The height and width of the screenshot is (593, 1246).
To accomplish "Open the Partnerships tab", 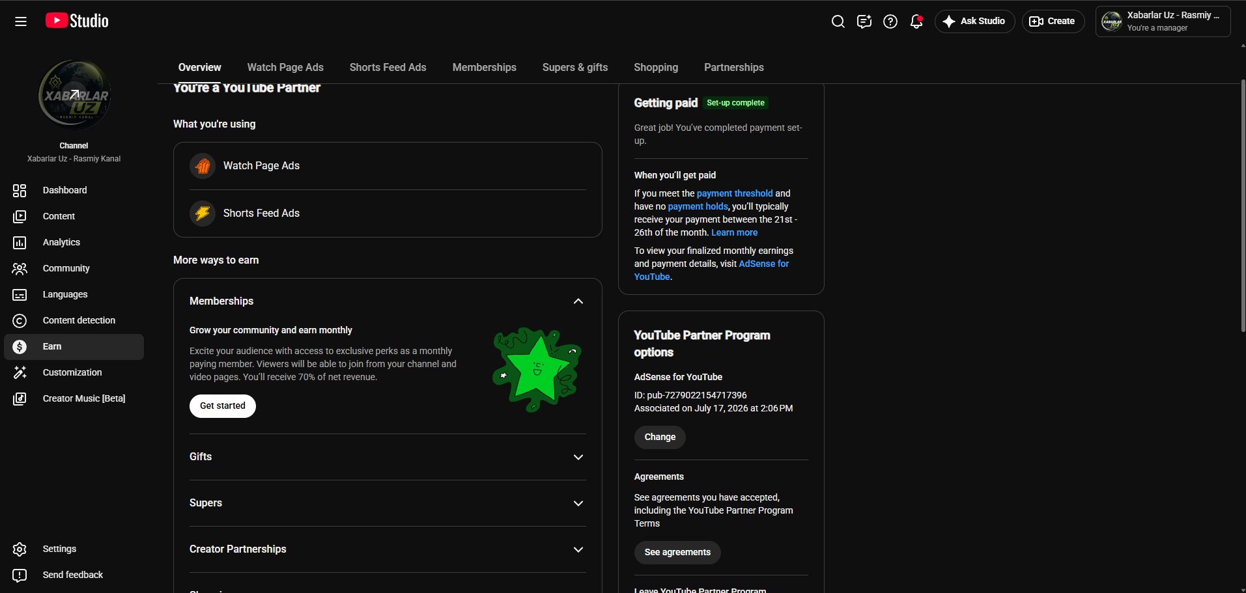I will pyautogui.click(x=734, y=67).
